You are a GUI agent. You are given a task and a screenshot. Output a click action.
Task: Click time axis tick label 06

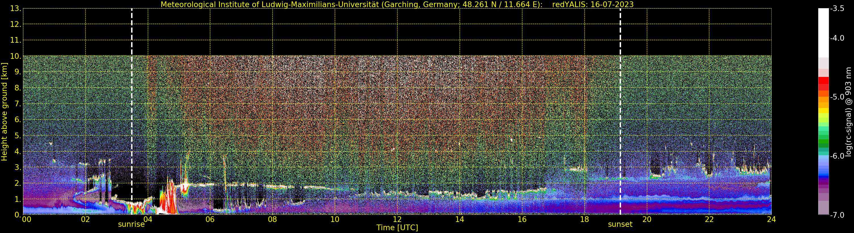point(210,220)
